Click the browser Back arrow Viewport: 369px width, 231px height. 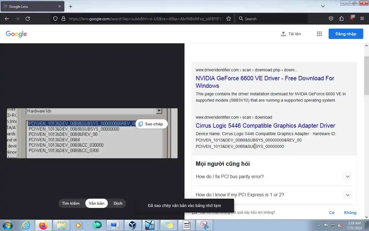(x=7, y=18)
